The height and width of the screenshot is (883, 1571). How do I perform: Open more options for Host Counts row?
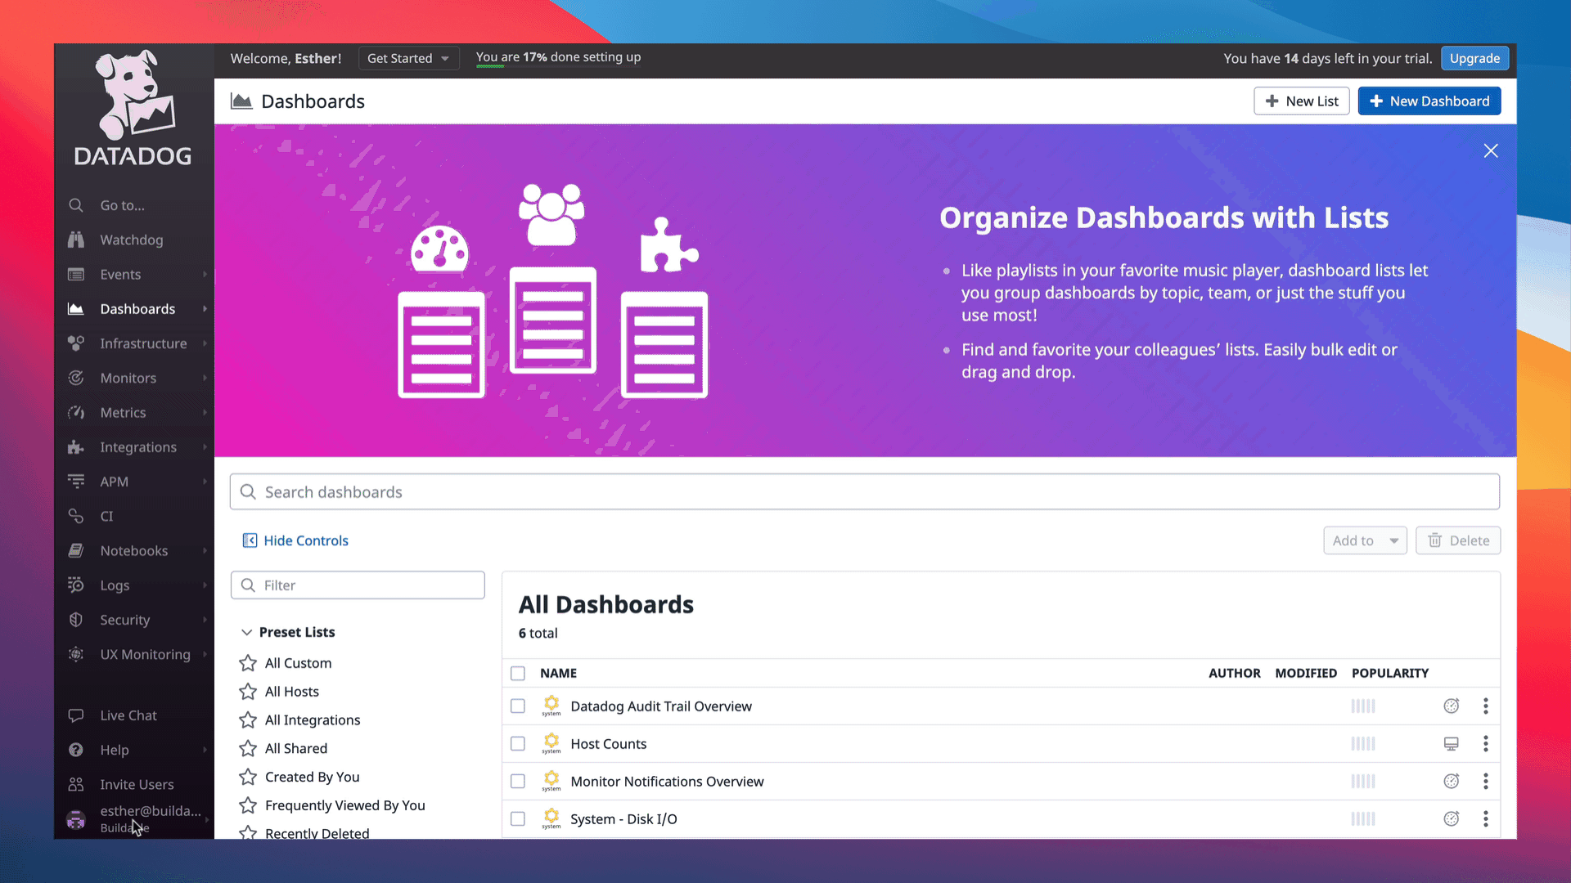coord(1486,743)
